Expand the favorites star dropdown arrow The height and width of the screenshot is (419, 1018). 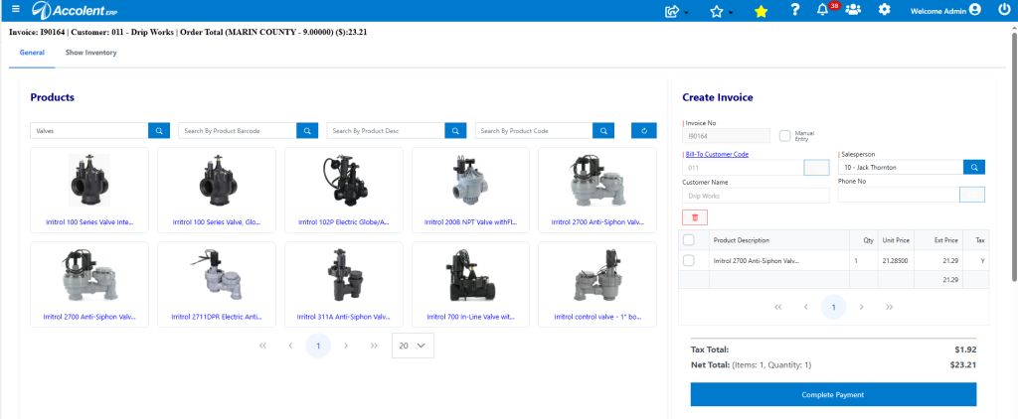[x=731, y=12]
